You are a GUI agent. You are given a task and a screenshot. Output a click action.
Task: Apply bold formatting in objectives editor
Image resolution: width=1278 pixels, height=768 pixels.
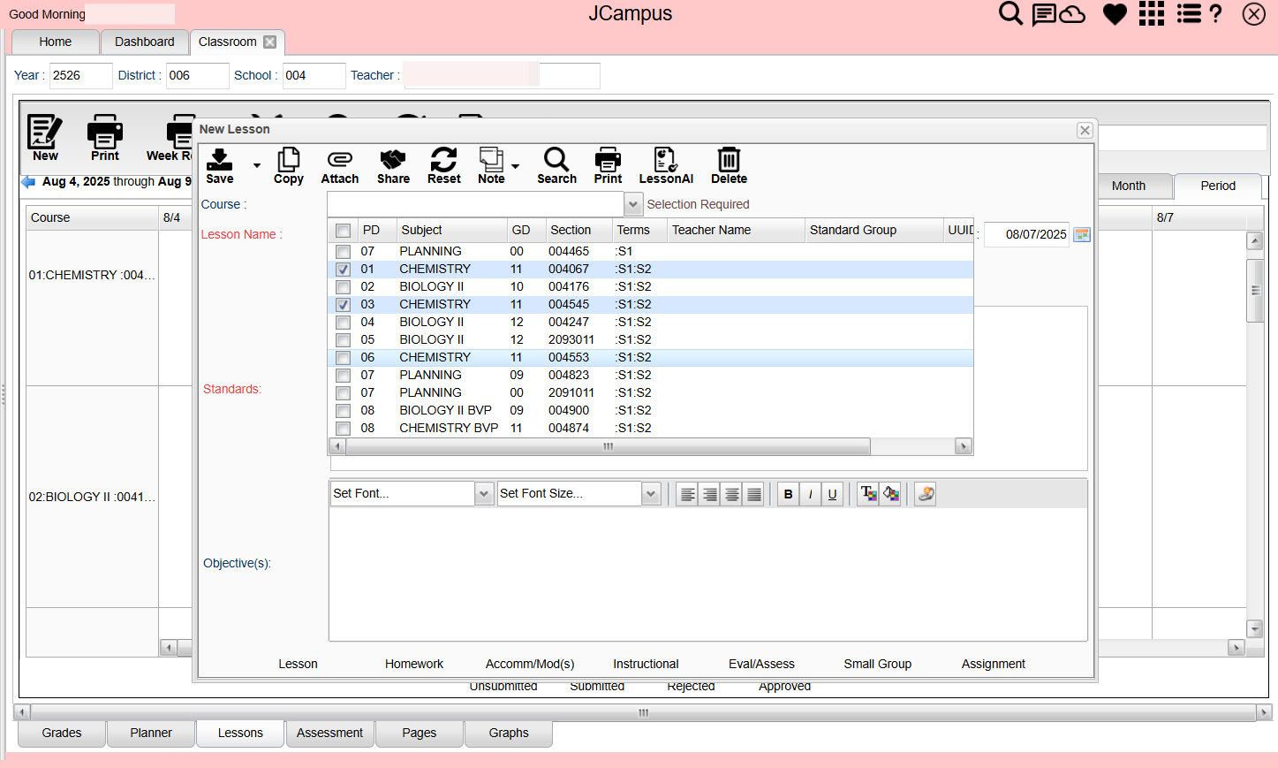point(788,494)
